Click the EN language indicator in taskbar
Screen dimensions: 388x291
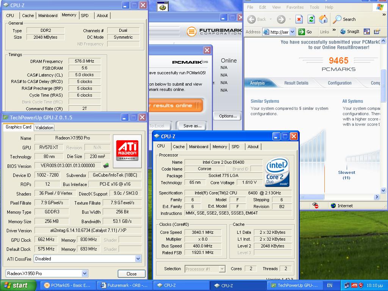click(330, 285)
